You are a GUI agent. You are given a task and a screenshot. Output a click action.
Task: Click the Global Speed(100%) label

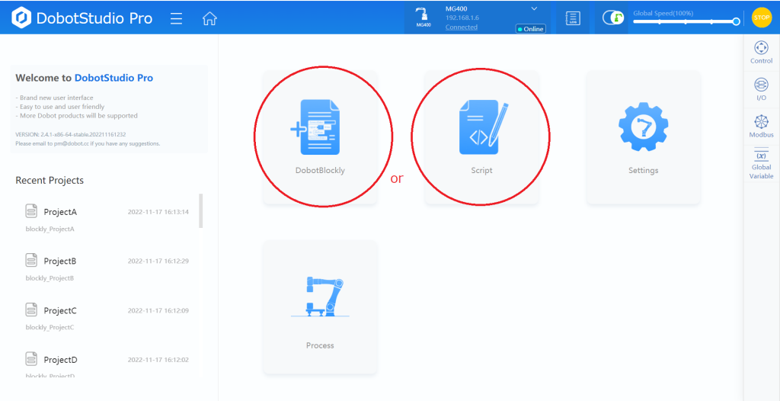pos(663,14)
